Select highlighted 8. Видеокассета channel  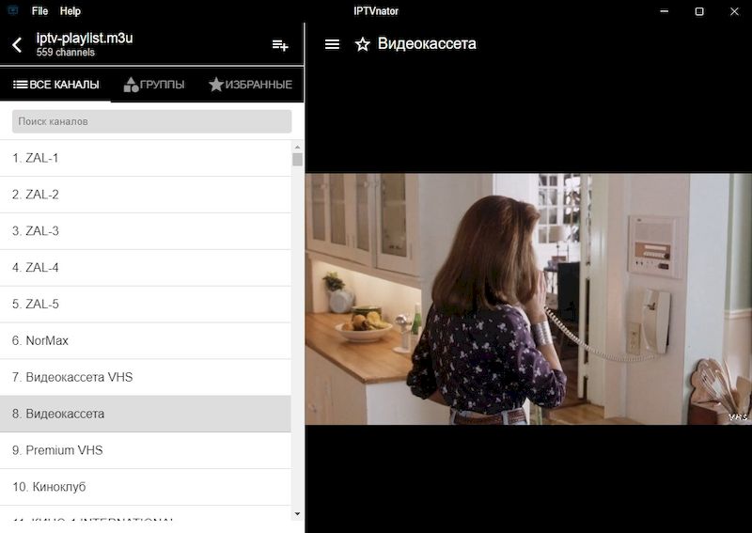[146, 414]
